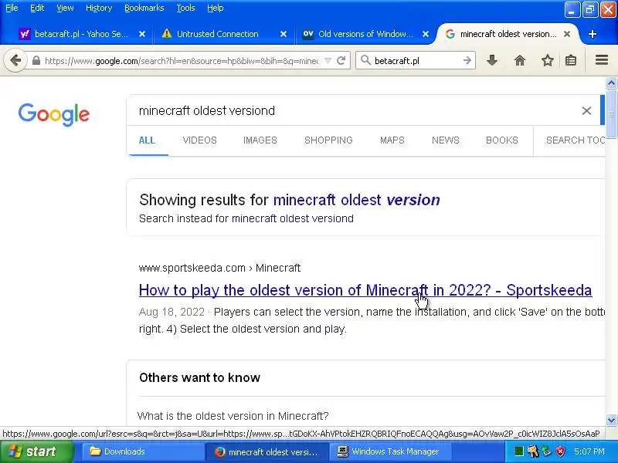618x463 pixels.
Task: Open the History menu
Action: [99, 8]
